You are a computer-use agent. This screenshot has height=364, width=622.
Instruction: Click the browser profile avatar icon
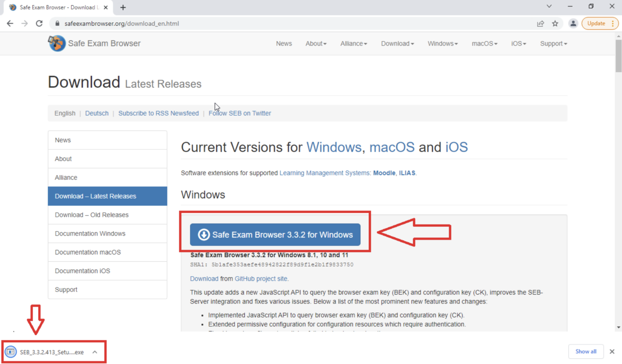tap(573, 23)
